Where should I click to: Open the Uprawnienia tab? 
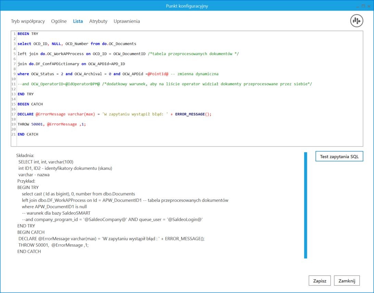pos(127,21)
